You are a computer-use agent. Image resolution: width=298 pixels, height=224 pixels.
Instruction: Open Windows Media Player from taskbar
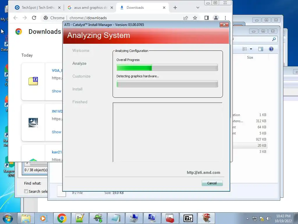point(44,218)
